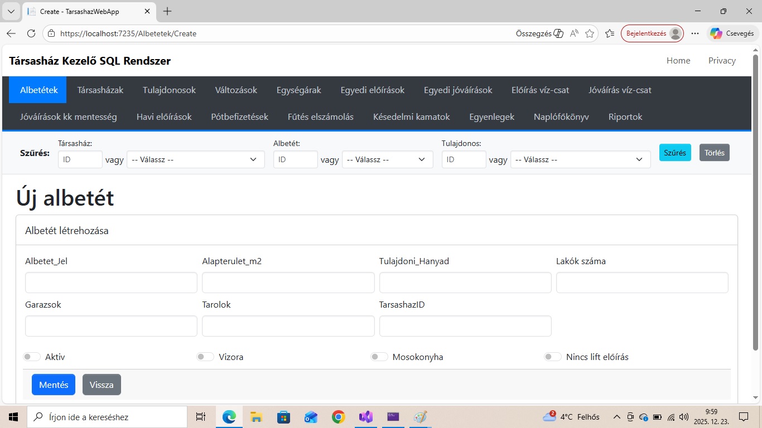Open browser settings three-dot menu

(695, 33)
